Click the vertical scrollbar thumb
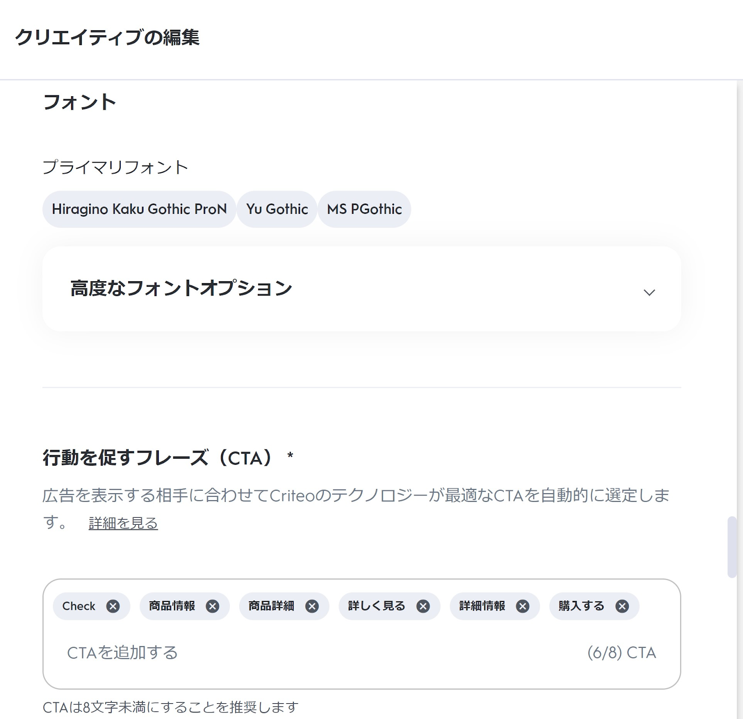Screen dimensions: 743x719 732,547
